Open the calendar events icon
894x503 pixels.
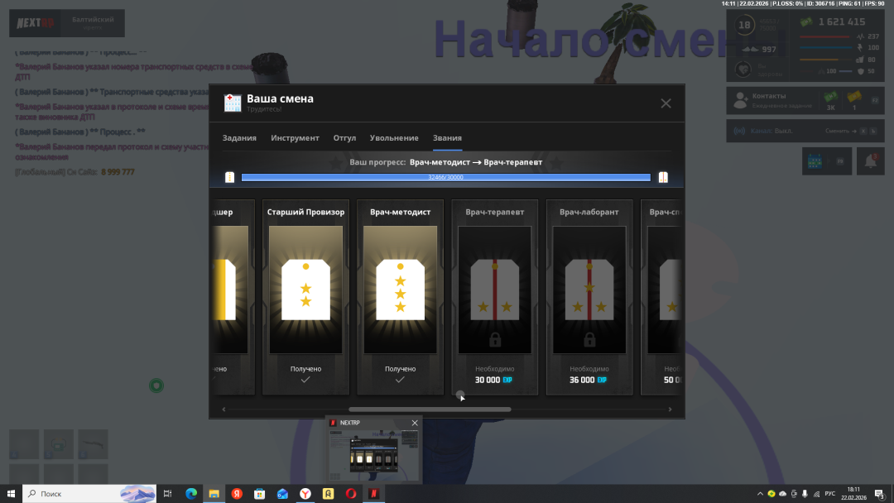tap(815, 161)
